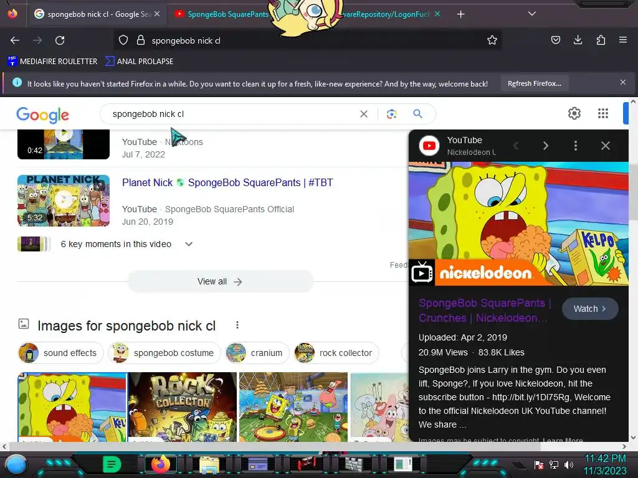
Task: Open the preview panel three-dot menu
Action: (x=575, y=146)
